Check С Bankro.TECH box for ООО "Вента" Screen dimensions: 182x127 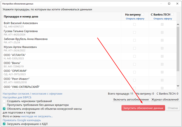pyautogui.click(x=162, y=64)
